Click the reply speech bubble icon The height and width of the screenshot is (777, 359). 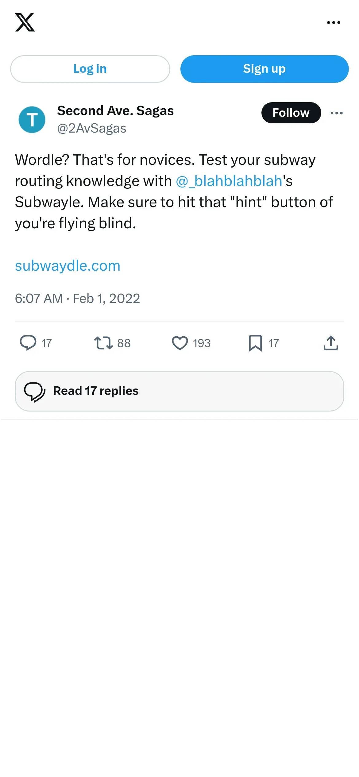coord(28,343)
